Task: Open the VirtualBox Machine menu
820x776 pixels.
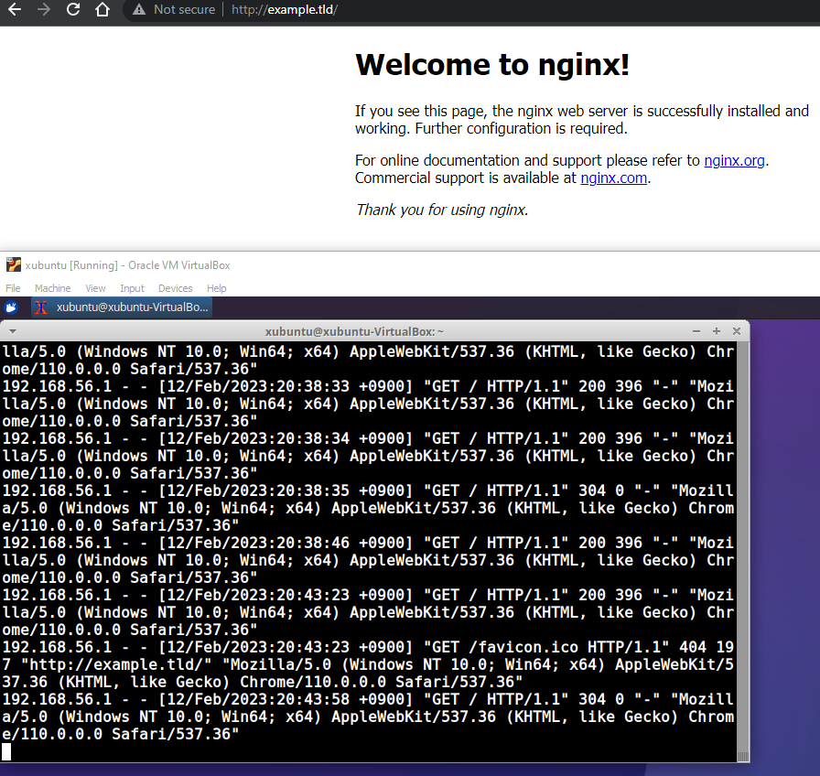Action: [x=53, y=288]
